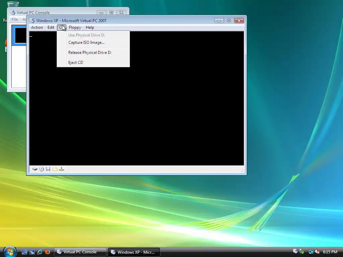343x257 pixels.
Task: Click the resize grip of VM window
Action: pyautogui.click(x=242, y=170)
